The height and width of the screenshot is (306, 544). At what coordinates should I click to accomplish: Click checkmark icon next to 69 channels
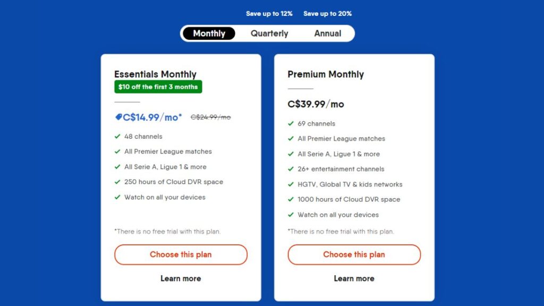291,123
